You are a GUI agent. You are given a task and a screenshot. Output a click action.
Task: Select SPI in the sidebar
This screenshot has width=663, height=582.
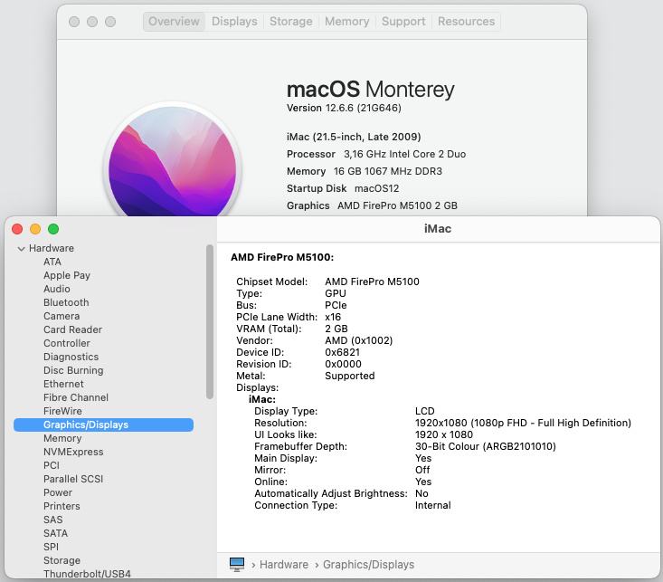point(51,547)
